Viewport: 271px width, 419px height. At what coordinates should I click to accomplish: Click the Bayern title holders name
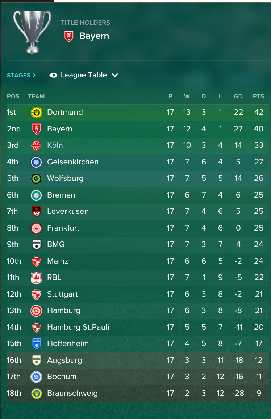(94, 36)
